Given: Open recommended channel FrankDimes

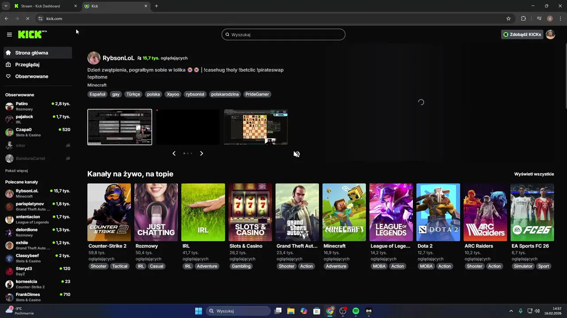Looking at the screenshot, I should click(38, 297).
